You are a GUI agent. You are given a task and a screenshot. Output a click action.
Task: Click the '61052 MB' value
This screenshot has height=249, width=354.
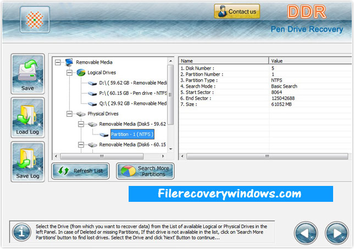(x=281, y=104)
